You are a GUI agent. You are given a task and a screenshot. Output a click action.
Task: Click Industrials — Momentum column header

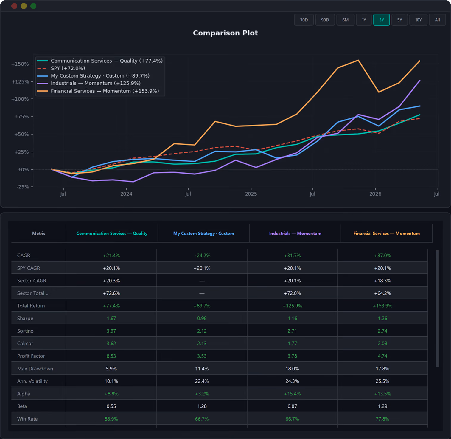[295, 234]
